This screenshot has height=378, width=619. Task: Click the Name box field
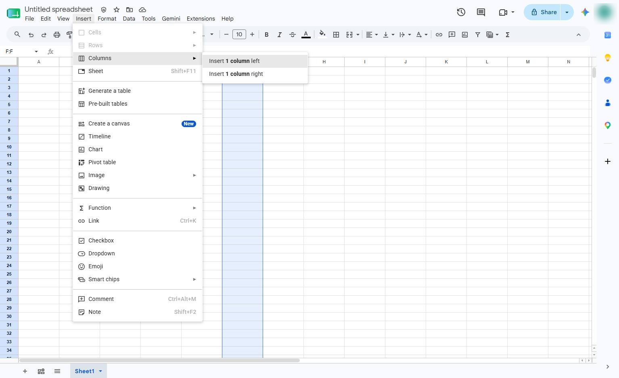click(x=18, y=51)
